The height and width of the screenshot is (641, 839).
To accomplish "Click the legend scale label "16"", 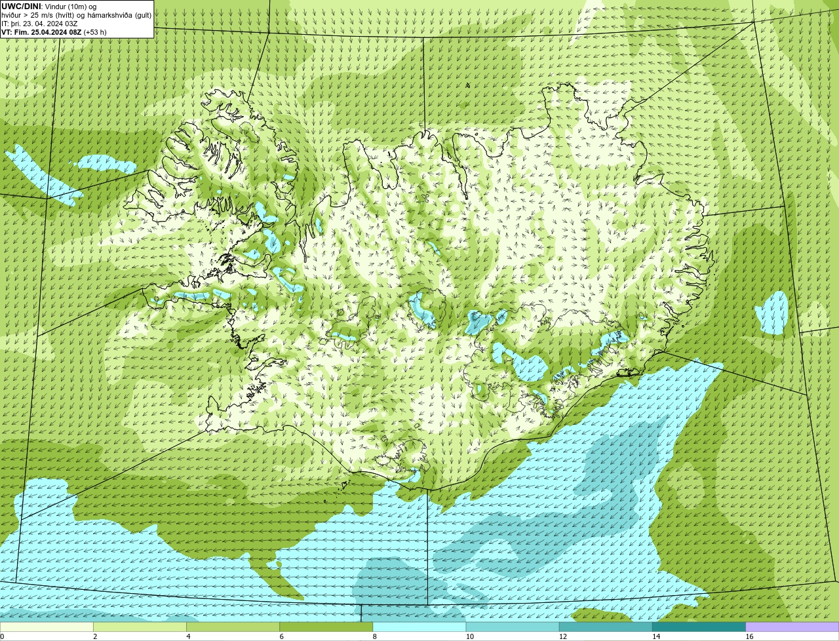I will click(749, 636).
